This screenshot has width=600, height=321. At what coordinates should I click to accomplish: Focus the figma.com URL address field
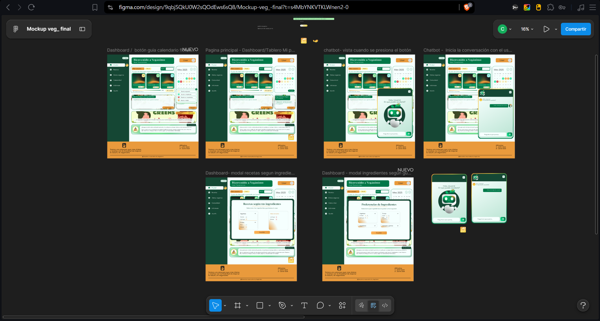pyautogui.click(x=234, y=7)
